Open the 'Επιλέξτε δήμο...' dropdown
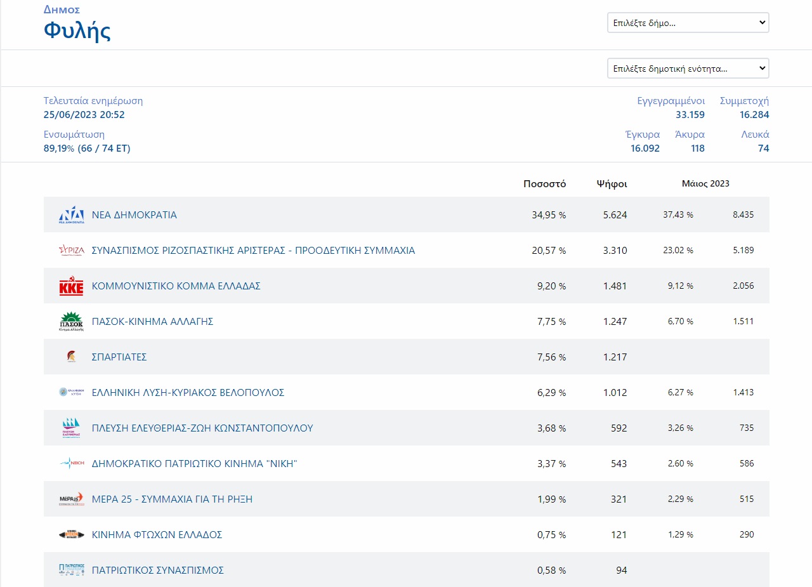 (688, 23)
